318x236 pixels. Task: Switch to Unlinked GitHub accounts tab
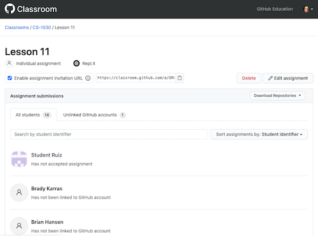click(x=94, y=115)
